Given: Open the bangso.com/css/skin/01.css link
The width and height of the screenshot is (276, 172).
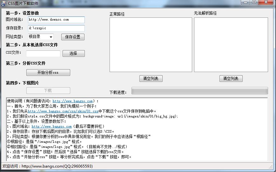Looking at the screenshot, I should click(x=63, y=111).
